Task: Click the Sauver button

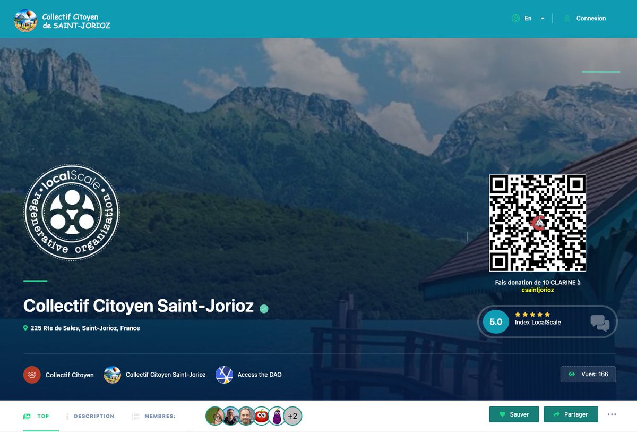Action: tap(514, 414)
